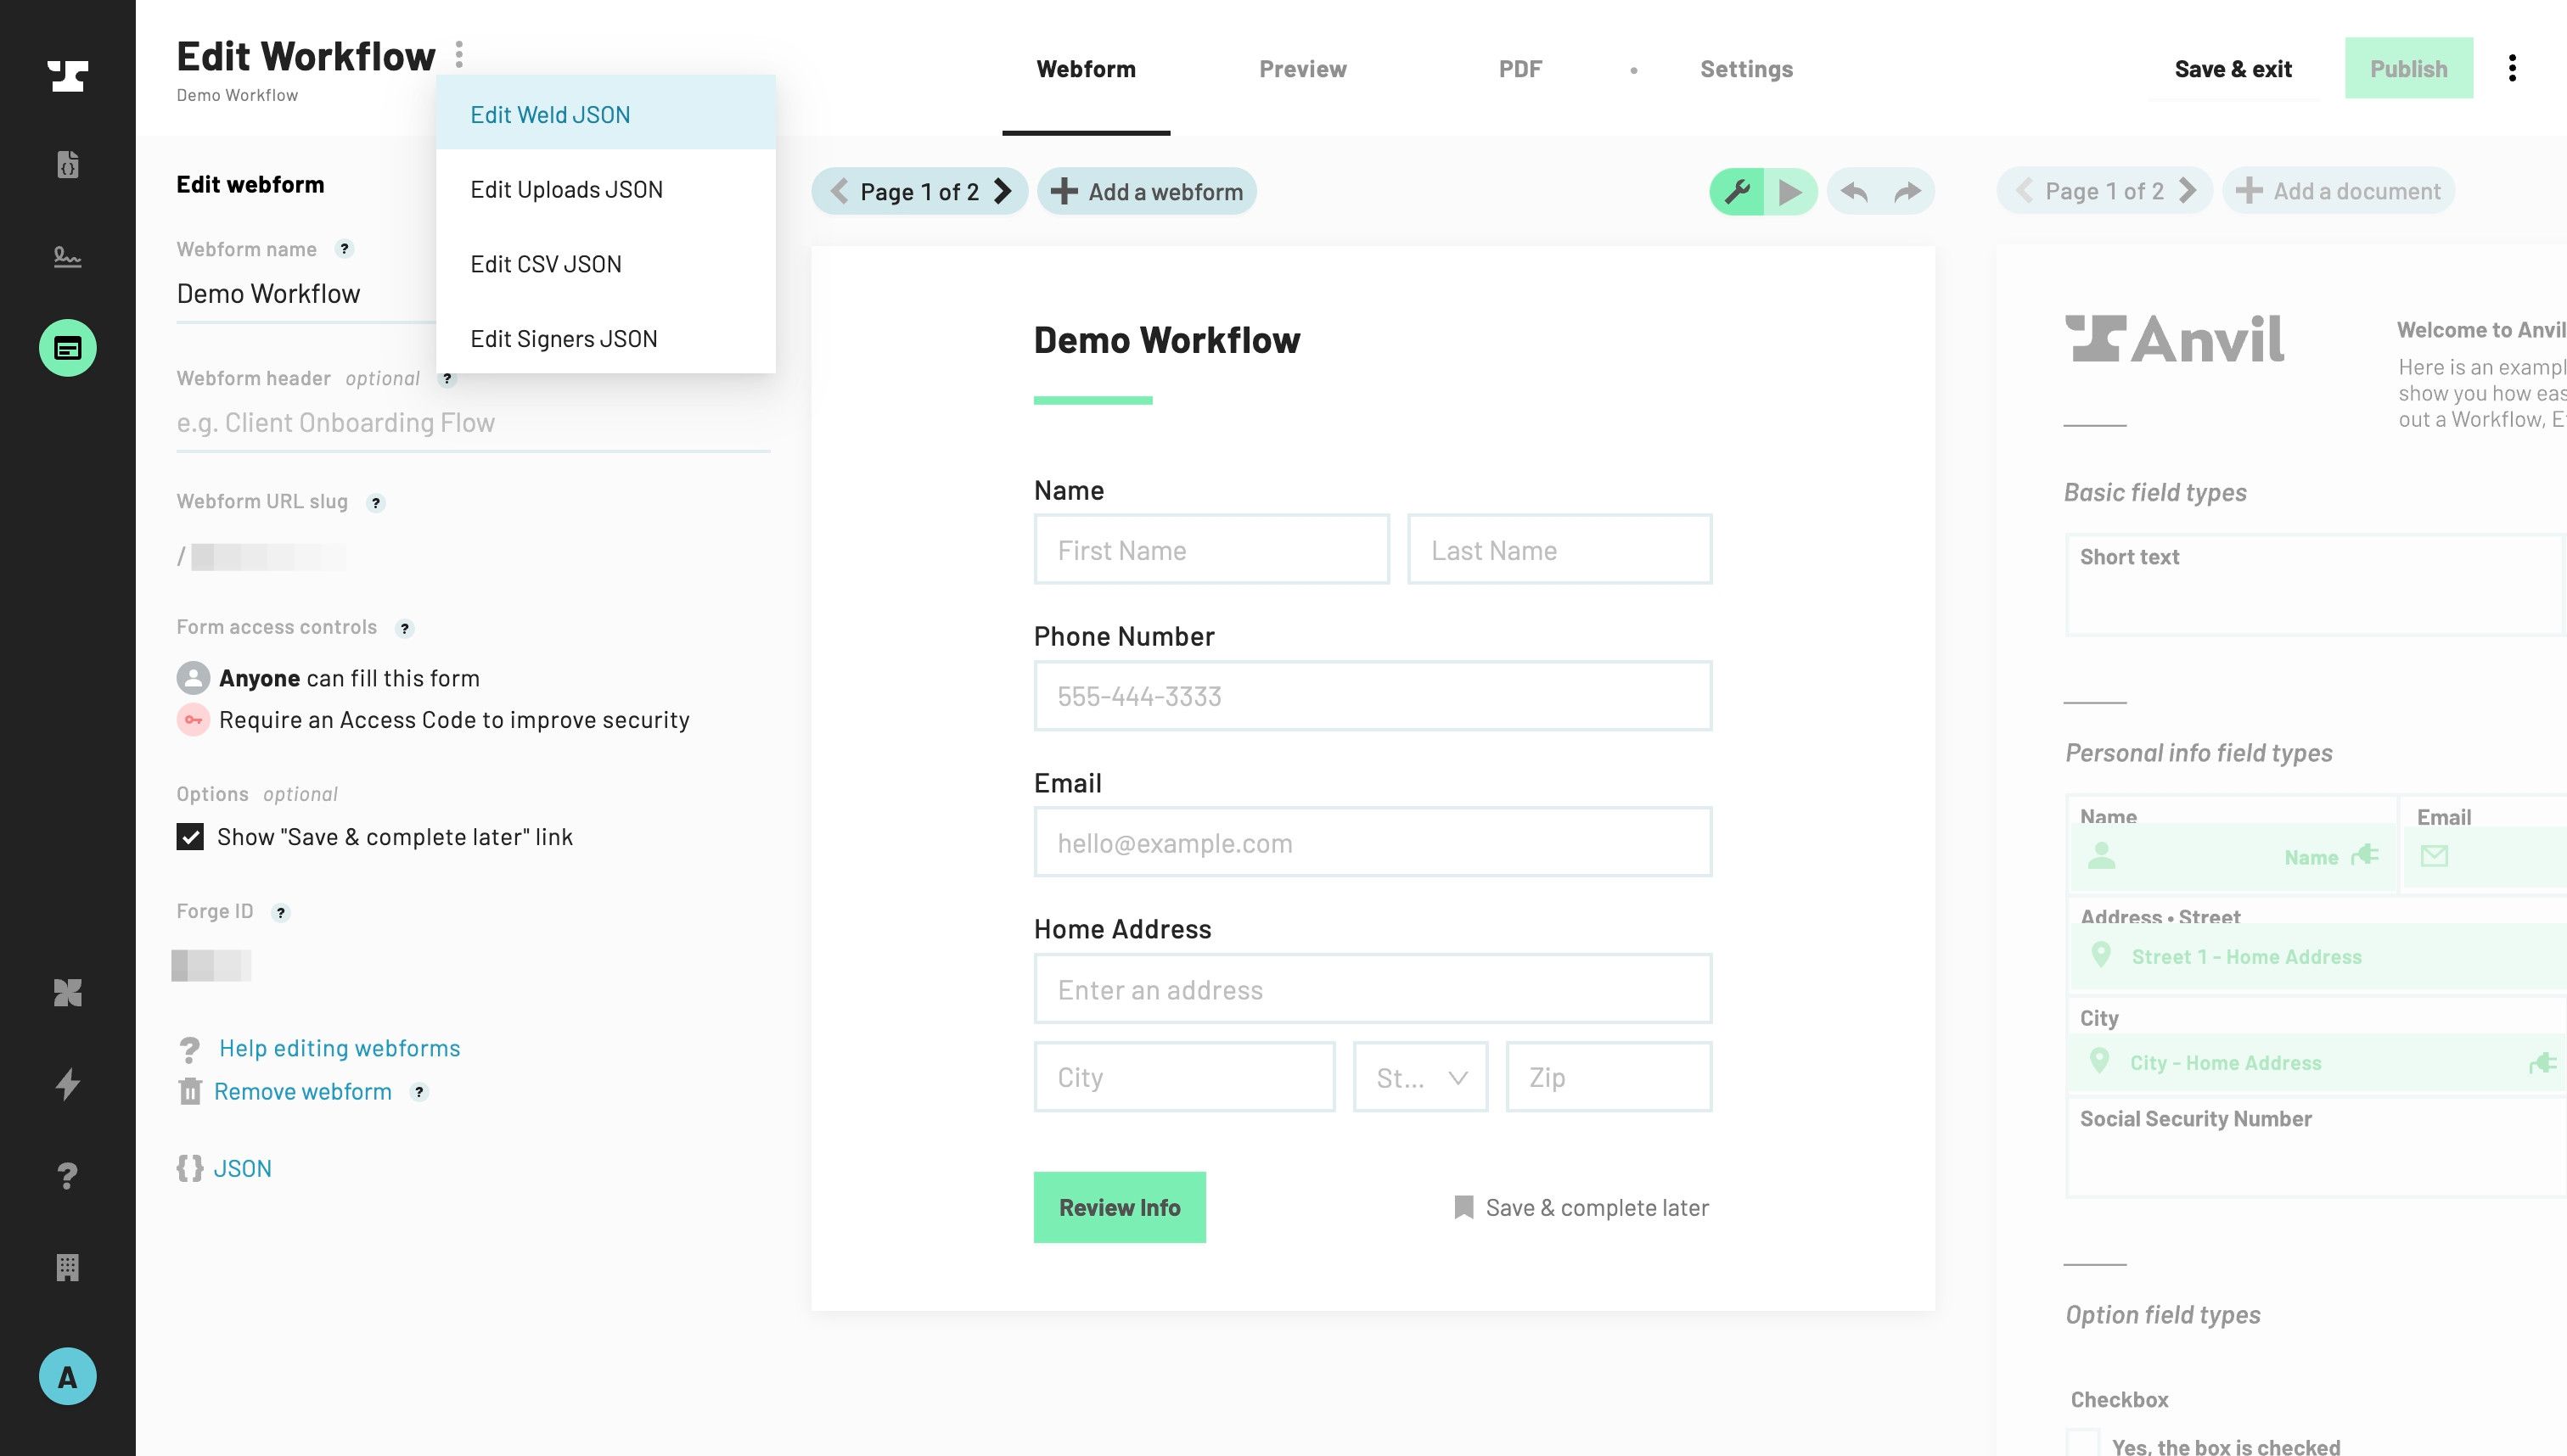Click the Zip field

pos(1609,1077)
